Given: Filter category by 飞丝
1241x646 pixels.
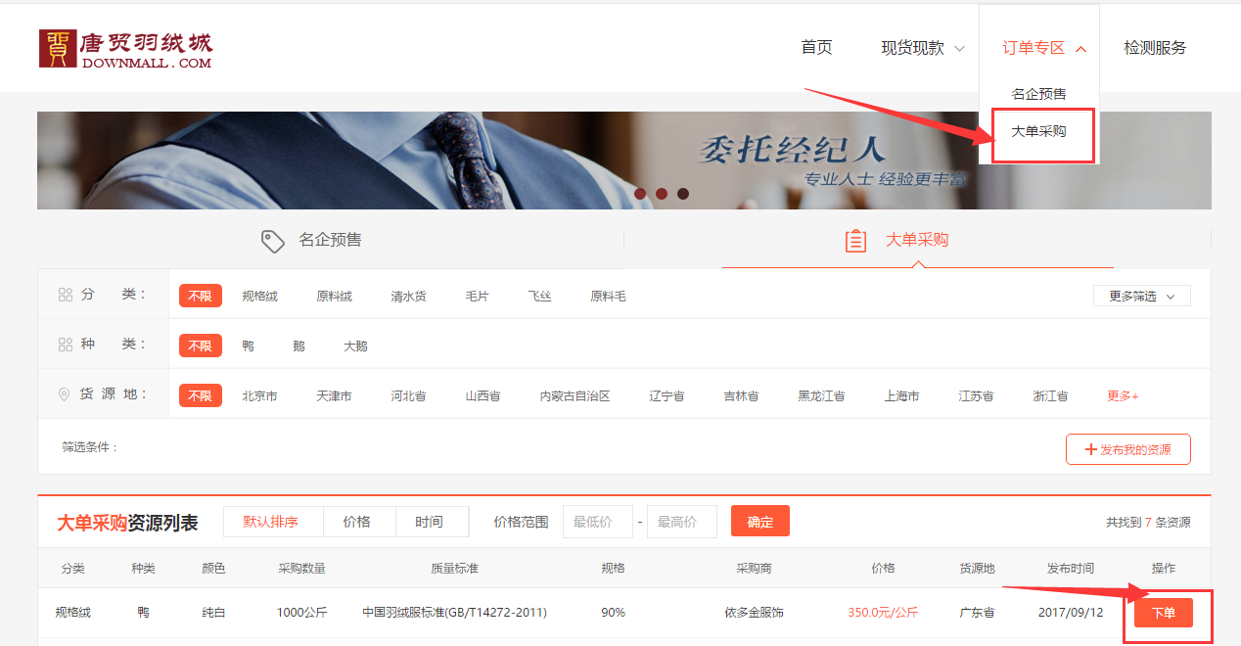Looking at the screenshot, I should pyautogui.click(x=540, y=296).
